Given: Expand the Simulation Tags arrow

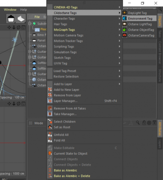Looking at the screenshot, I should point(119,52).
